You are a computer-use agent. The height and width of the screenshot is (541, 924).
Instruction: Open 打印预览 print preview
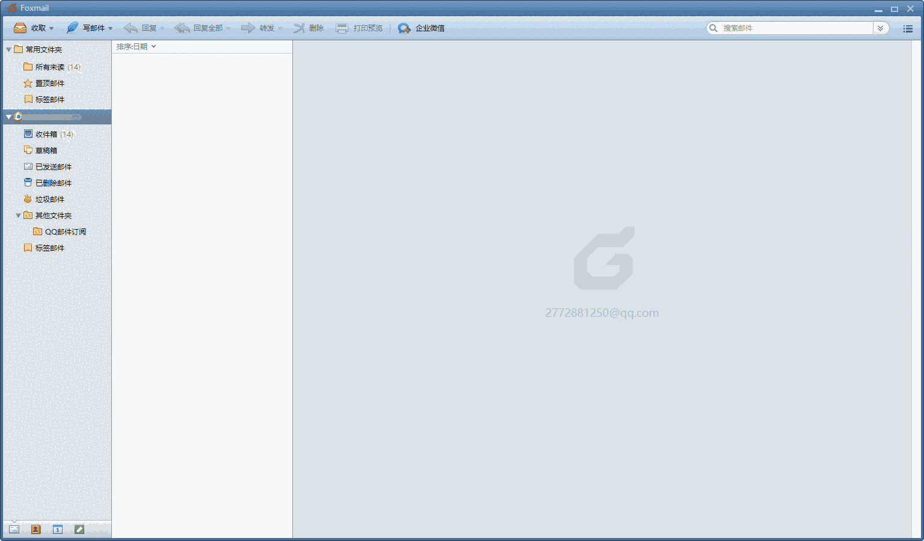(x=359, y=28)
